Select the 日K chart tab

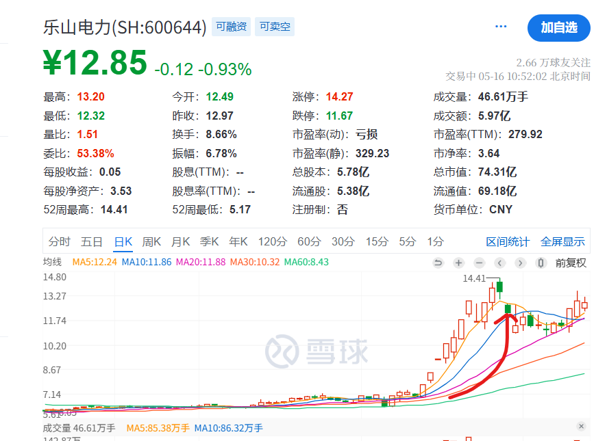pos(123,241)
